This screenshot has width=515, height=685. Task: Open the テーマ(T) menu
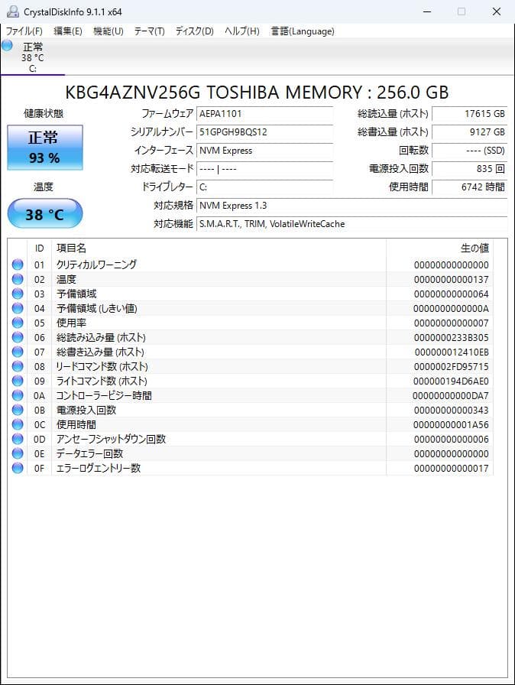click(x=149, y=31)
